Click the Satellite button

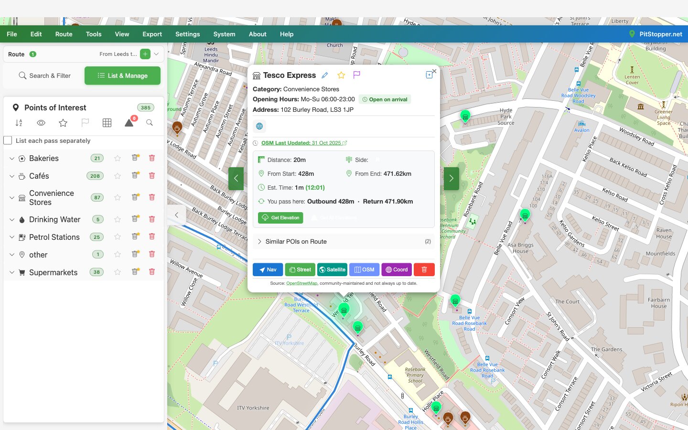tap(332, 269)
